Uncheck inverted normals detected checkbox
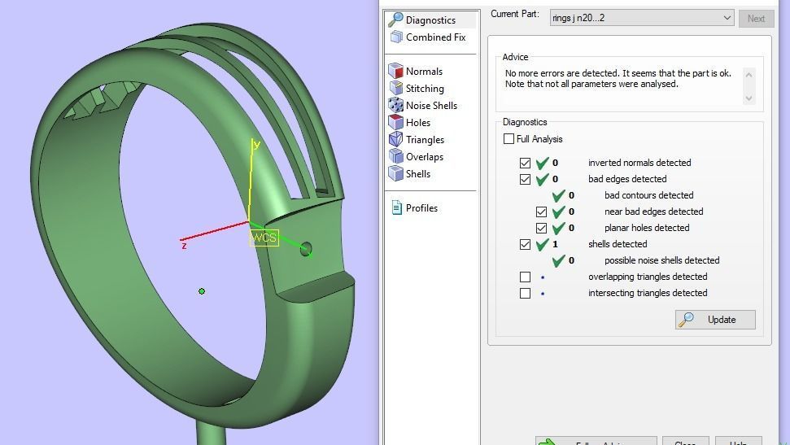 click(525, 163)
